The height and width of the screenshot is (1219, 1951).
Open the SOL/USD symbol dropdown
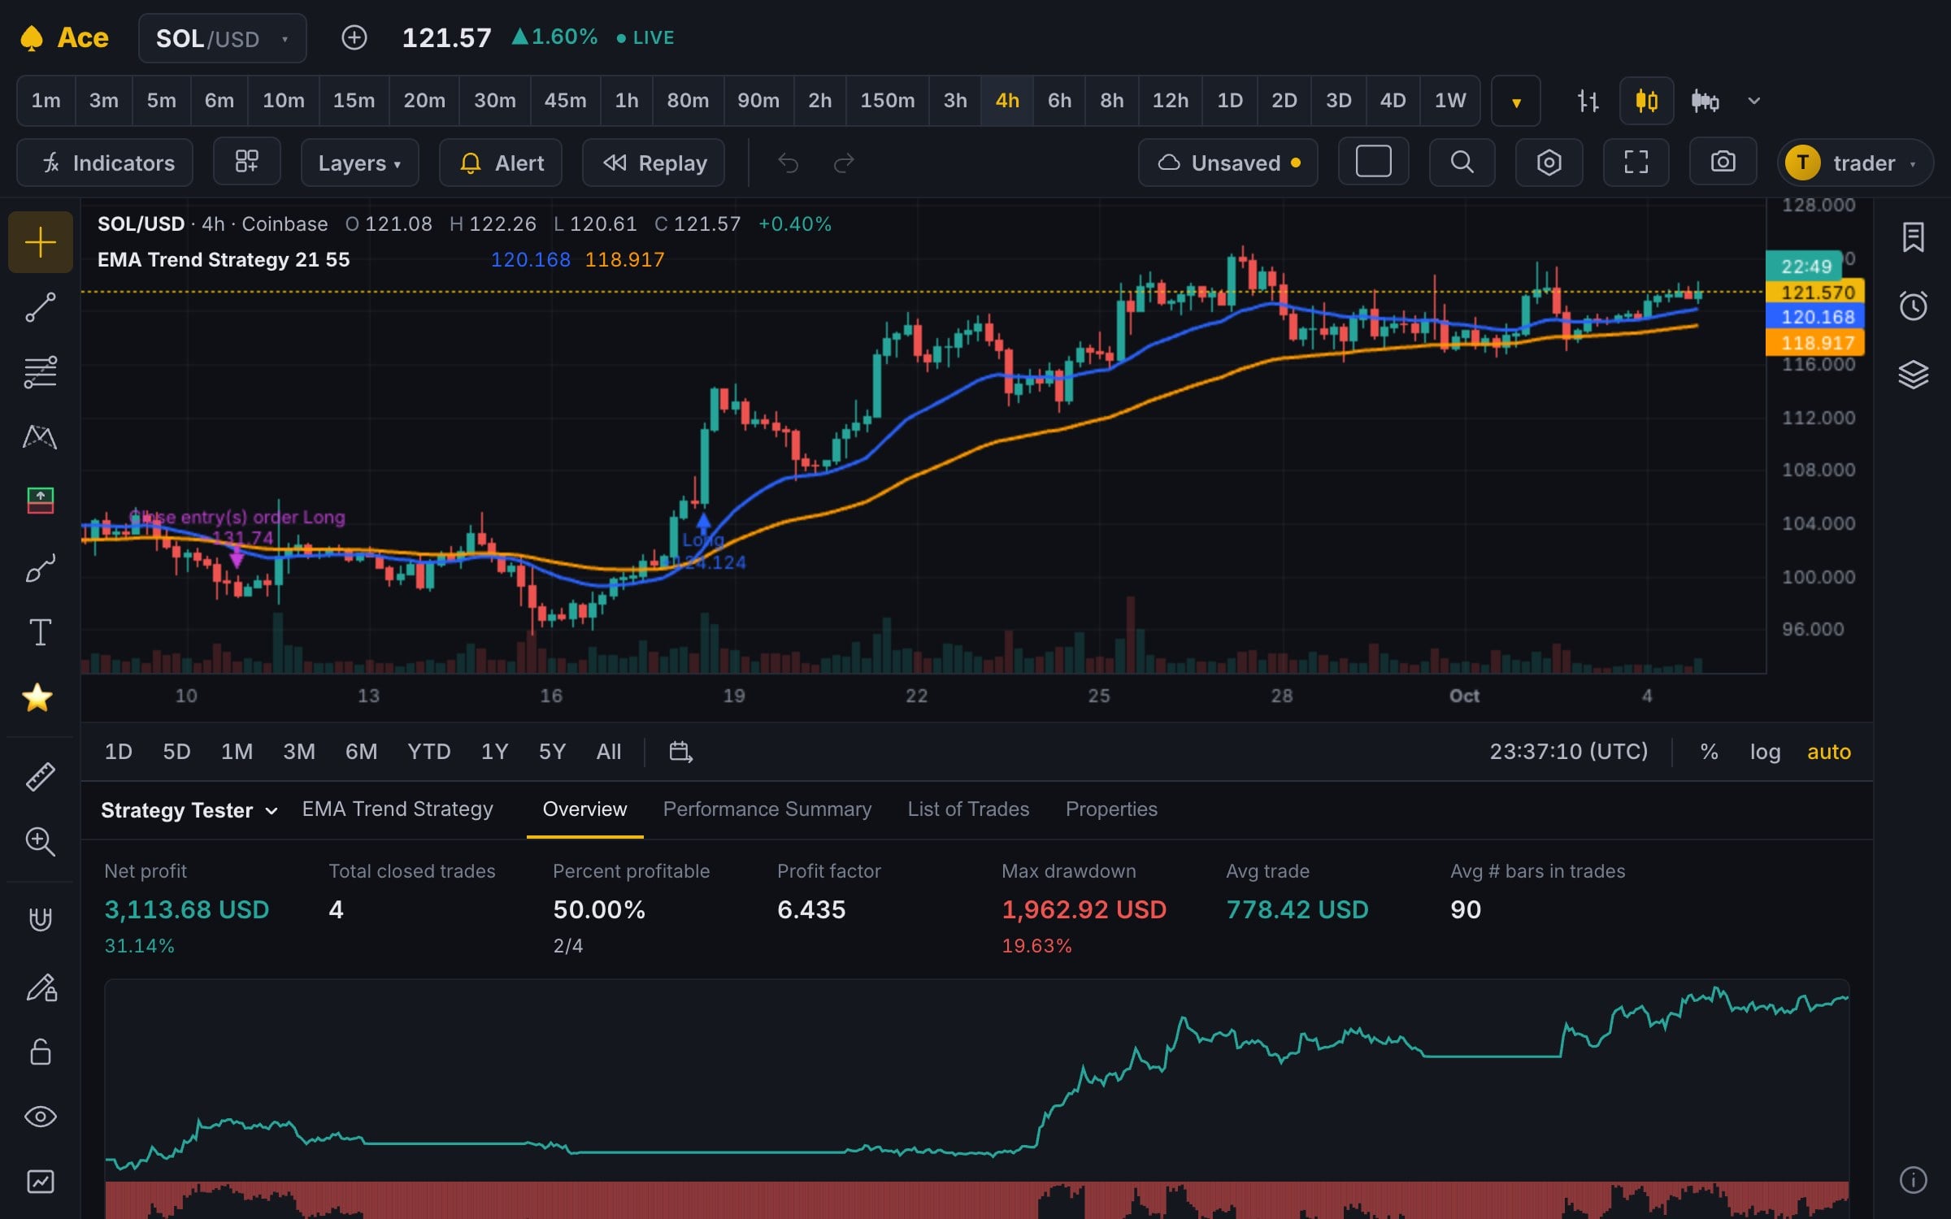coord(222,38)
